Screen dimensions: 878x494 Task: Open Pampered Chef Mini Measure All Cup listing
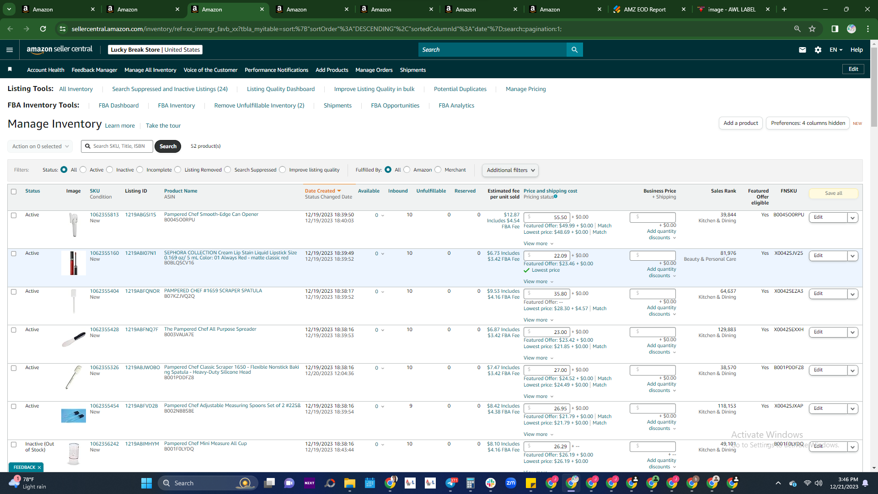coord(205,444)
